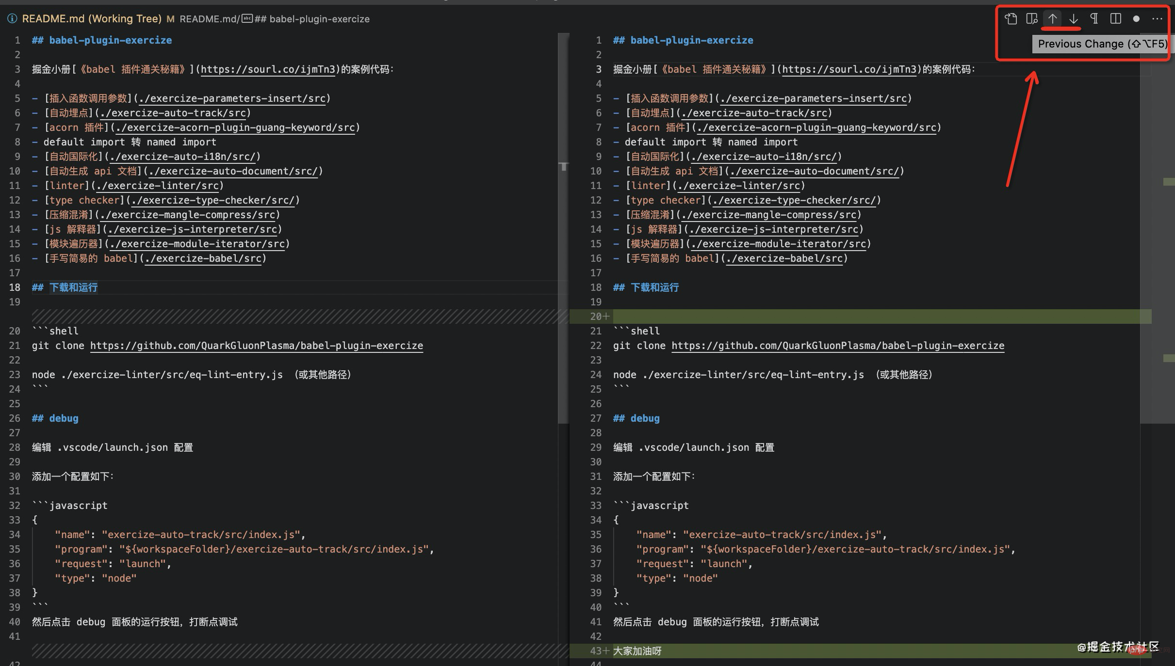The image size is (1175, 666).
Task: Click the info icon beside README.md title
Action: coord(12,19)
